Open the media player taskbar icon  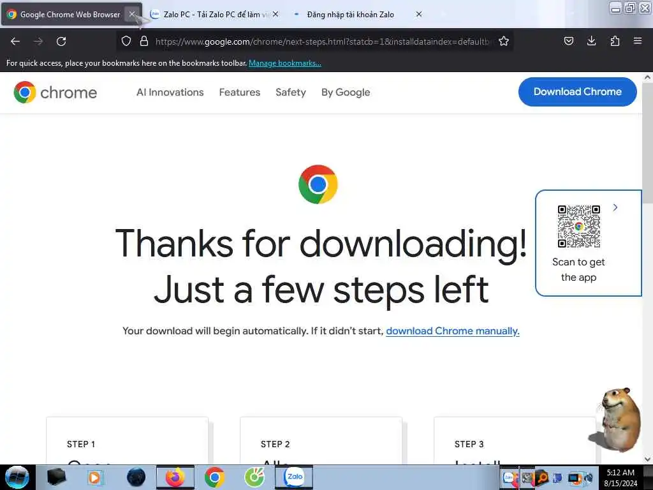coord(94,477)
